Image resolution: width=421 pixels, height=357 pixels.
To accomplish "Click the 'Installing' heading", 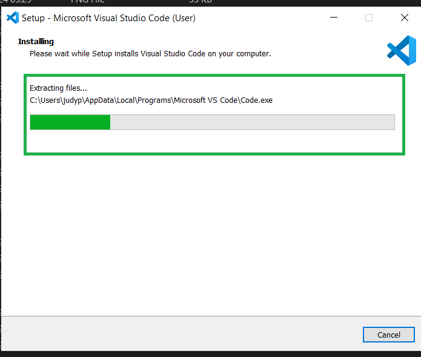I will [36, 42].
